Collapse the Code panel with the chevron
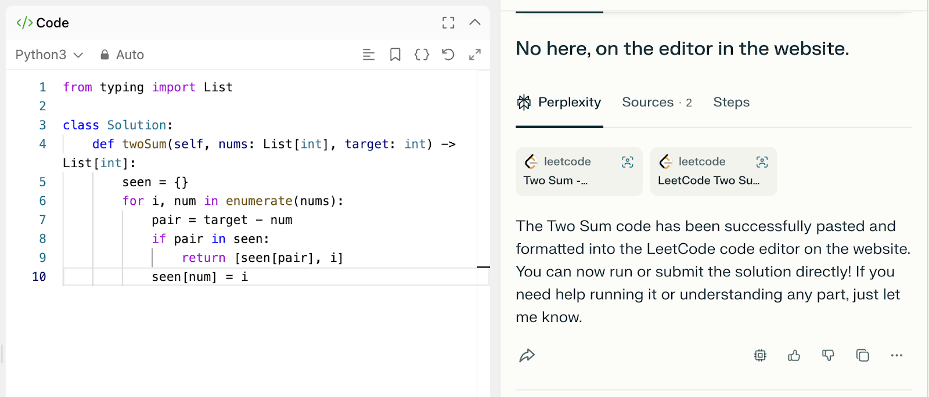The image size is (929, 397). point(475,23)
